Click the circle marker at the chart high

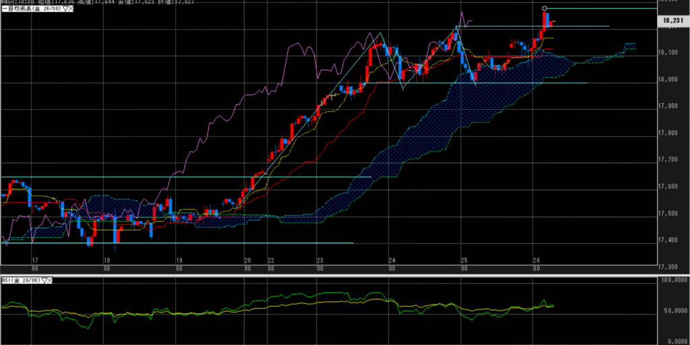click(544, 9)
